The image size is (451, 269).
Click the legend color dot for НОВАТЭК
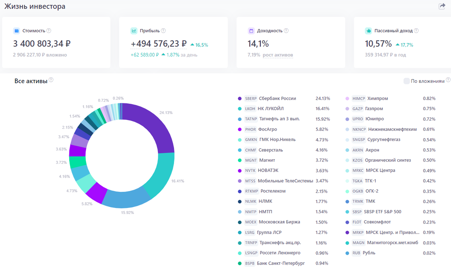click(x=240, y=170)
